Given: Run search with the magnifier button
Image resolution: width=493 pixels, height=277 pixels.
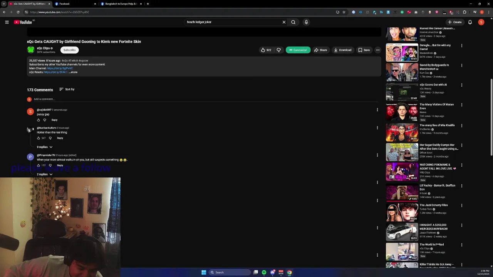Looking at the screenshot, I should click(x=293, y=22).
